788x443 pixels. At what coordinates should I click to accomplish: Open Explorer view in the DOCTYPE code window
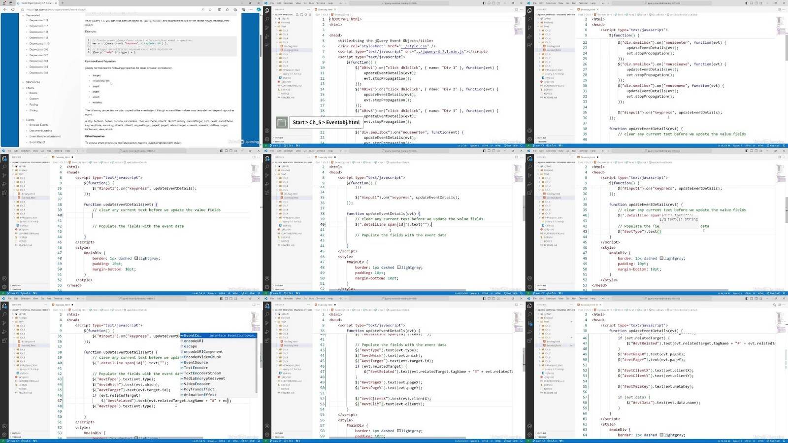coord(267,10)
